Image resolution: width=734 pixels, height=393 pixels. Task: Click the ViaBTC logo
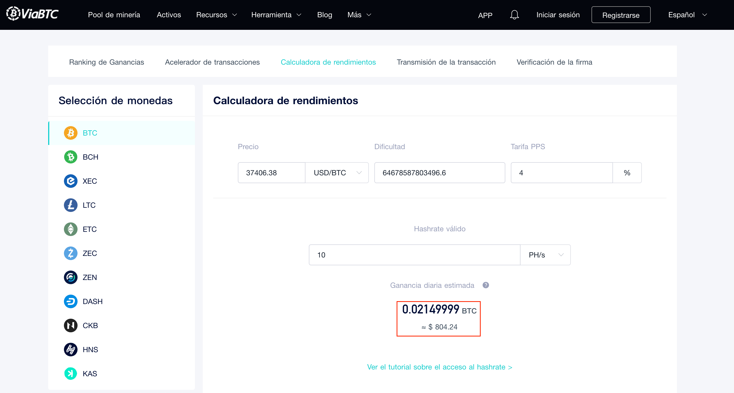tap(32, 14)
